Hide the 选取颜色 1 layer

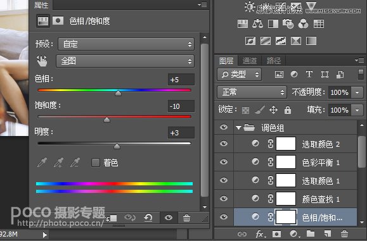tap(224, 180)
